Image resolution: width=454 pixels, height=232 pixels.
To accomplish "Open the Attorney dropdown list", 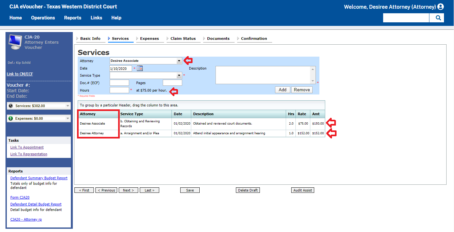I will 179,61.
